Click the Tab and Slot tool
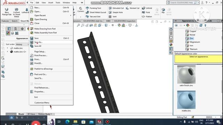 [93, 17]
